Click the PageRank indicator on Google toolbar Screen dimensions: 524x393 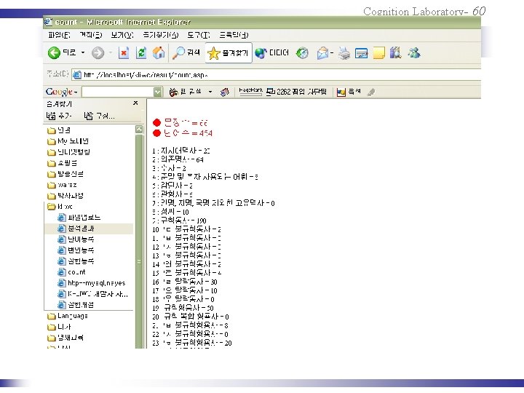point(250,92)
